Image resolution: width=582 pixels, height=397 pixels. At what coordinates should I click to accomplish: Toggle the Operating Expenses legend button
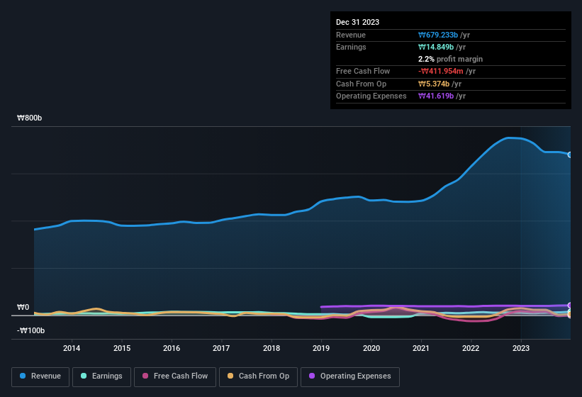coord(350,376)
